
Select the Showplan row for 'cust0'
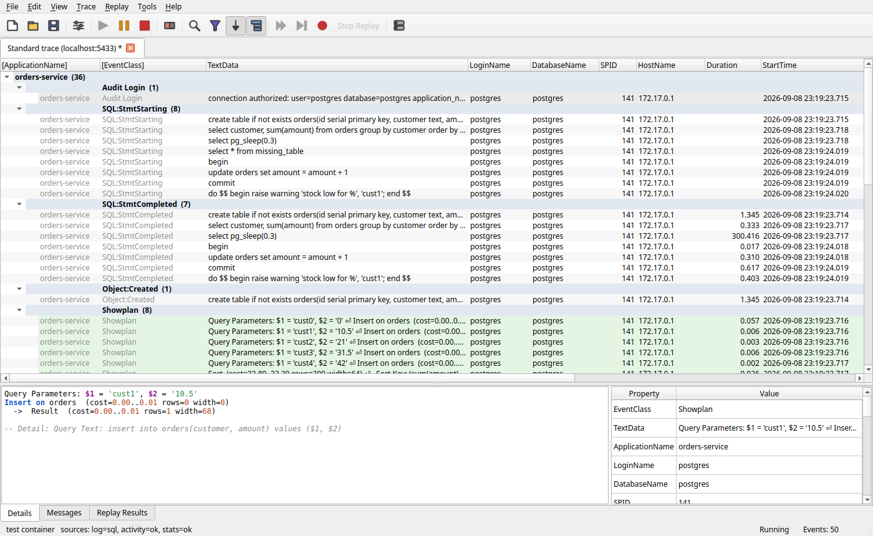coord(432,321)
